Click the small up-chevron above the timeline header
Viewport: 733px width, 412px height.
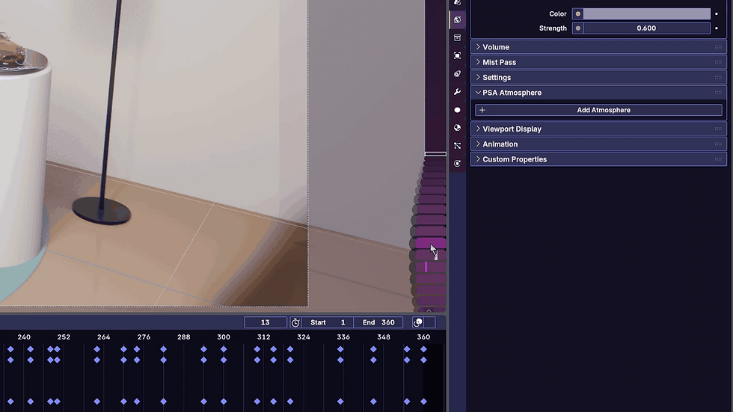429,310
